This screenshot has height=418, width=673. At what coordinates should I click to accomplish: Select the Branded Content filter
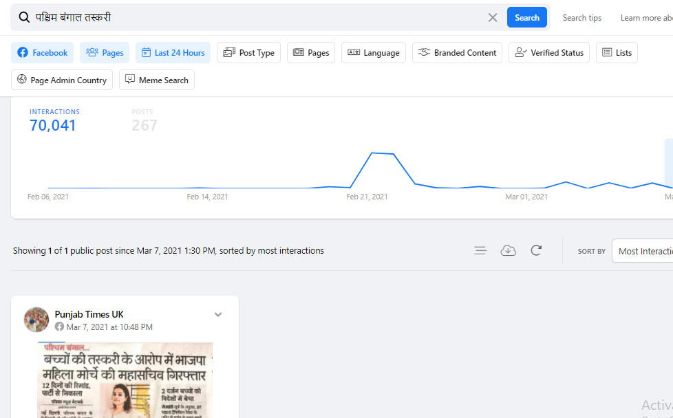tap(457, 53)
